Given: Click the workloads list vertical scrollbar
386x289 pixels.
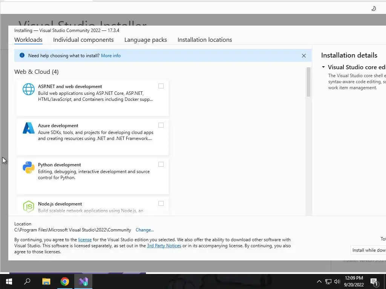Looking at the screenshot, I should coord(308,82).
